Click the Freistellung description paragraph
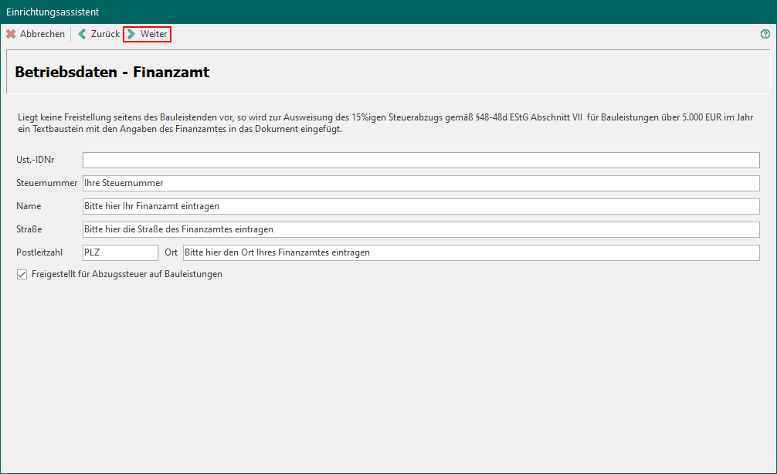The height and width of the screenshot is (474, 777). pyautogui.click(x=385, y=124)
